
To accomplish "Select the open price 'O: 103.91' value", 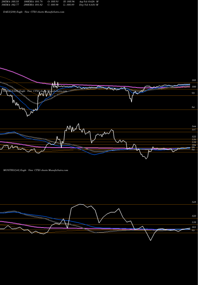I will coord(53,2).
